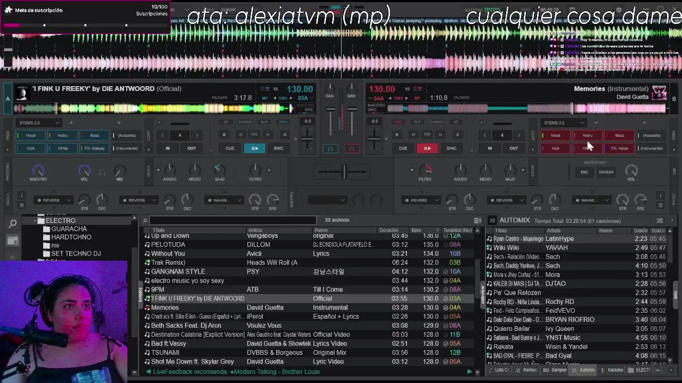Click deck A pitch fader
This screenshot has height=383, width=682.
pos(307,138)
